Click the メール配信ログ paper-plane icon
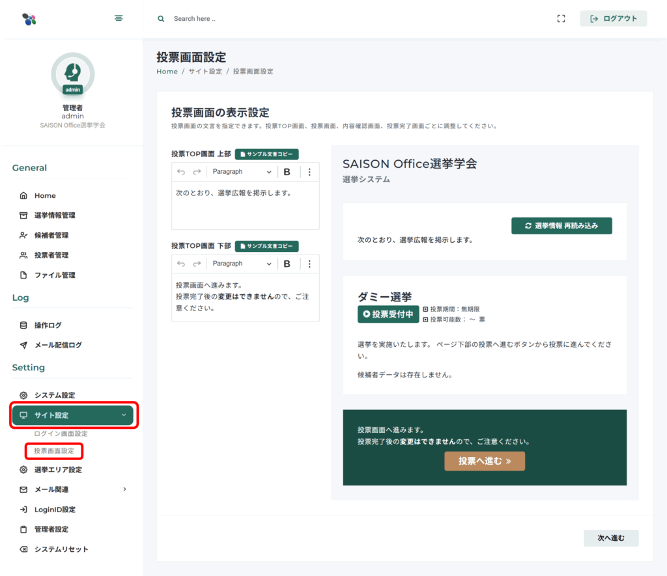 [x=23, y=345]
